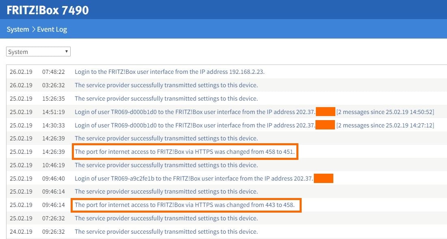Open the System log filter dropdown

point(38,52)
